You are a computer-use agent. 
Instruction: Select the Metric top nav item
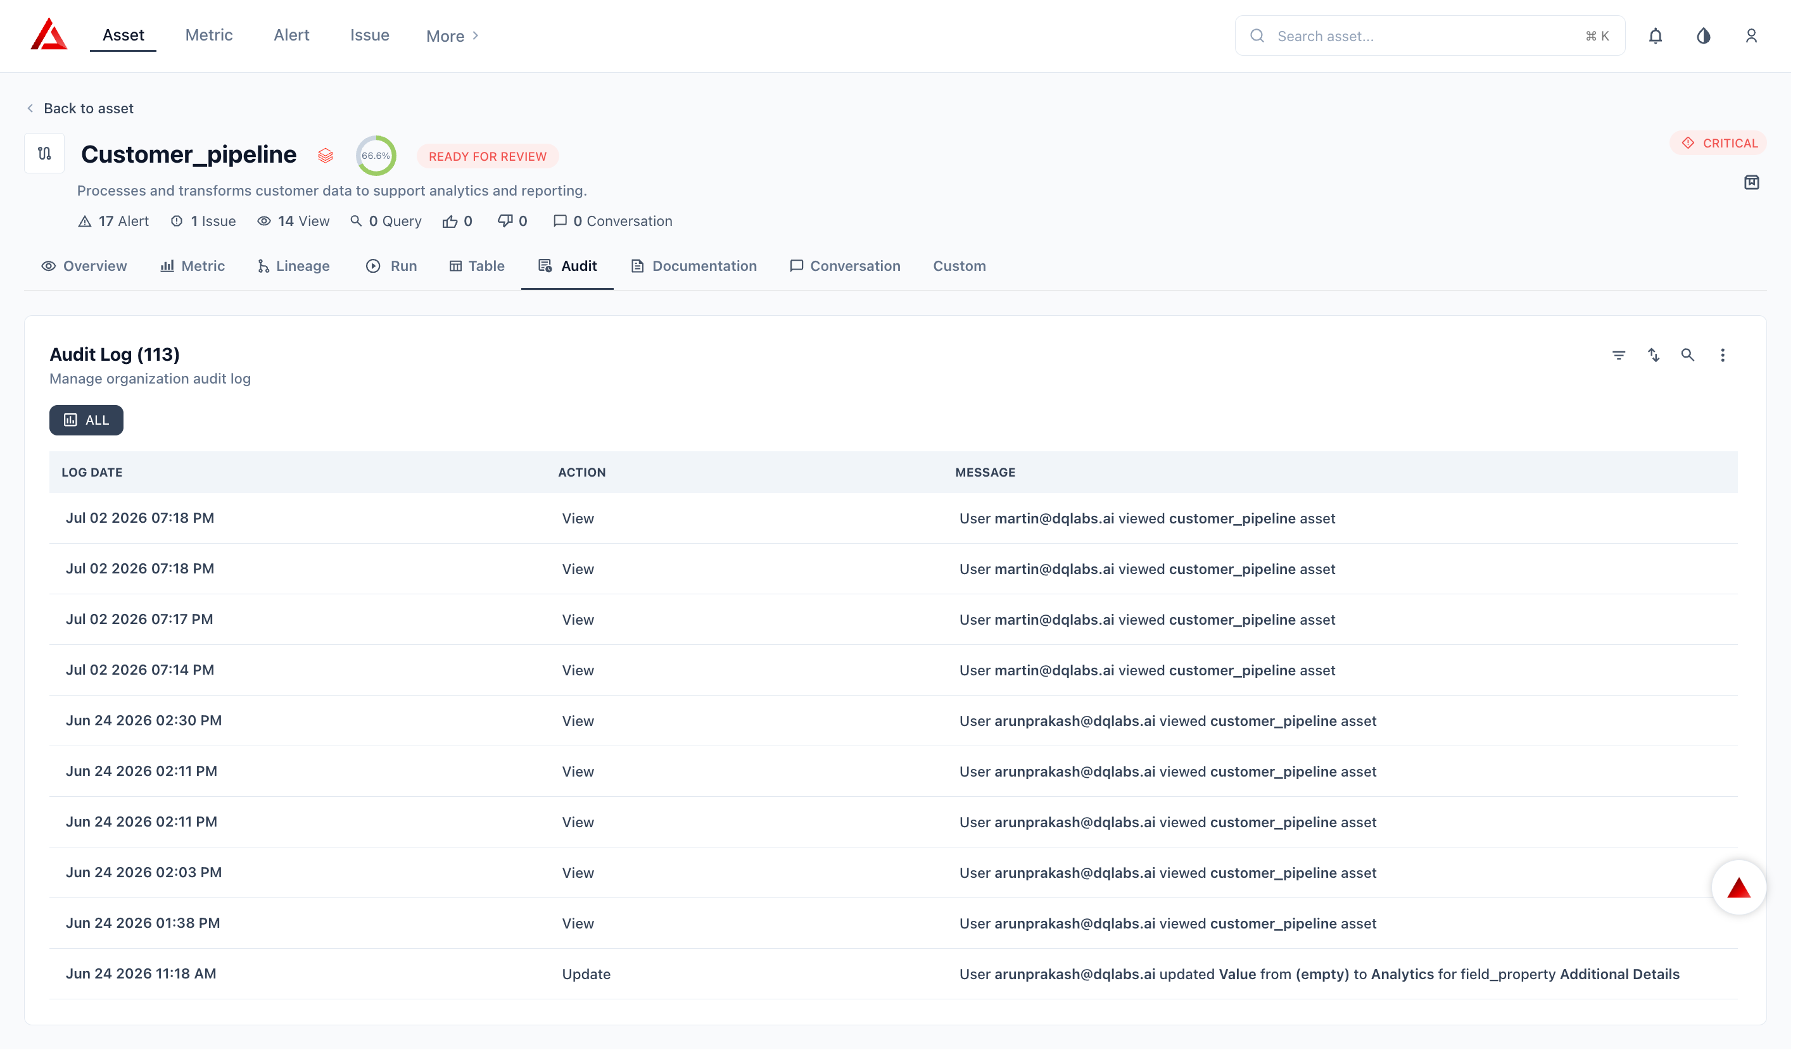pos(209,35)
